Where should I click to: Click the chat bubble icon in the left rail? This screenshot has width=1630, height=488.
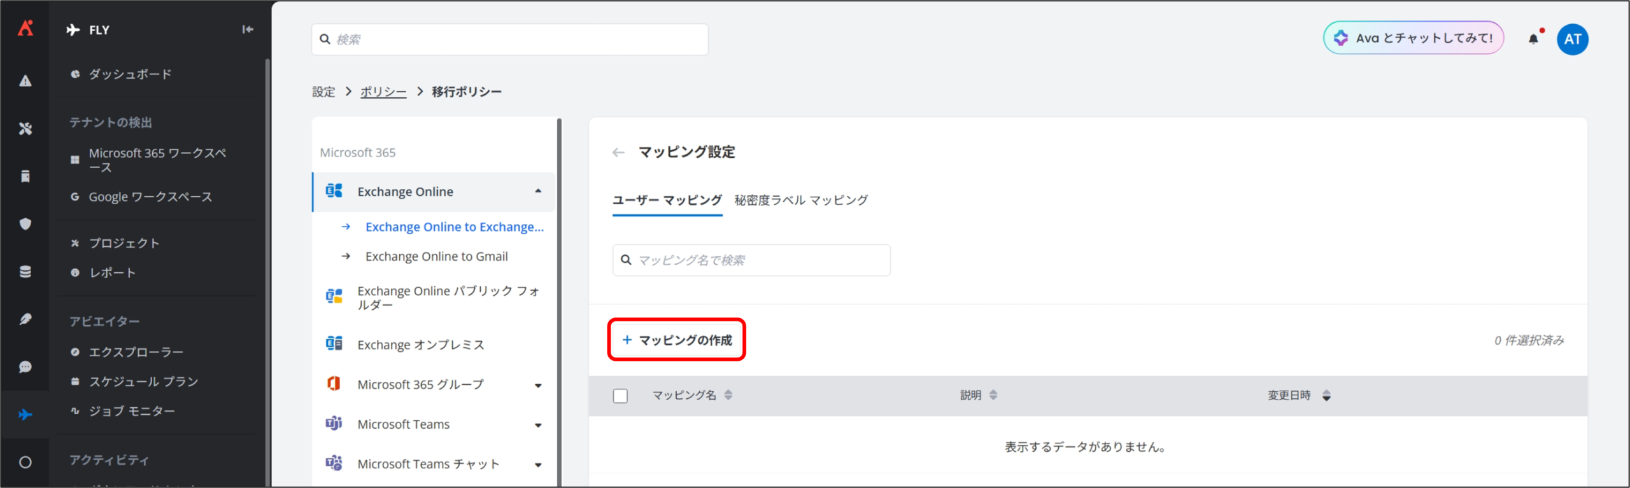point(25,367)
